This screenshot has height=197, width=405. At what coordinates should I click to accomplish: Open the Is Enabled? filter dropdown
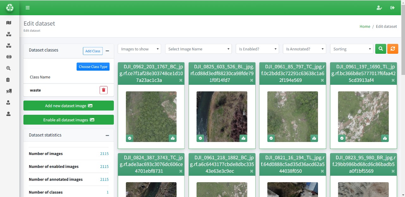257,49
